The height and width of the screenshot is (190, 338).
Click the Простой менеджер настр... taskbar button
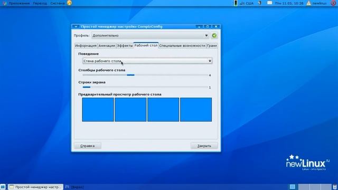point(35,187)
